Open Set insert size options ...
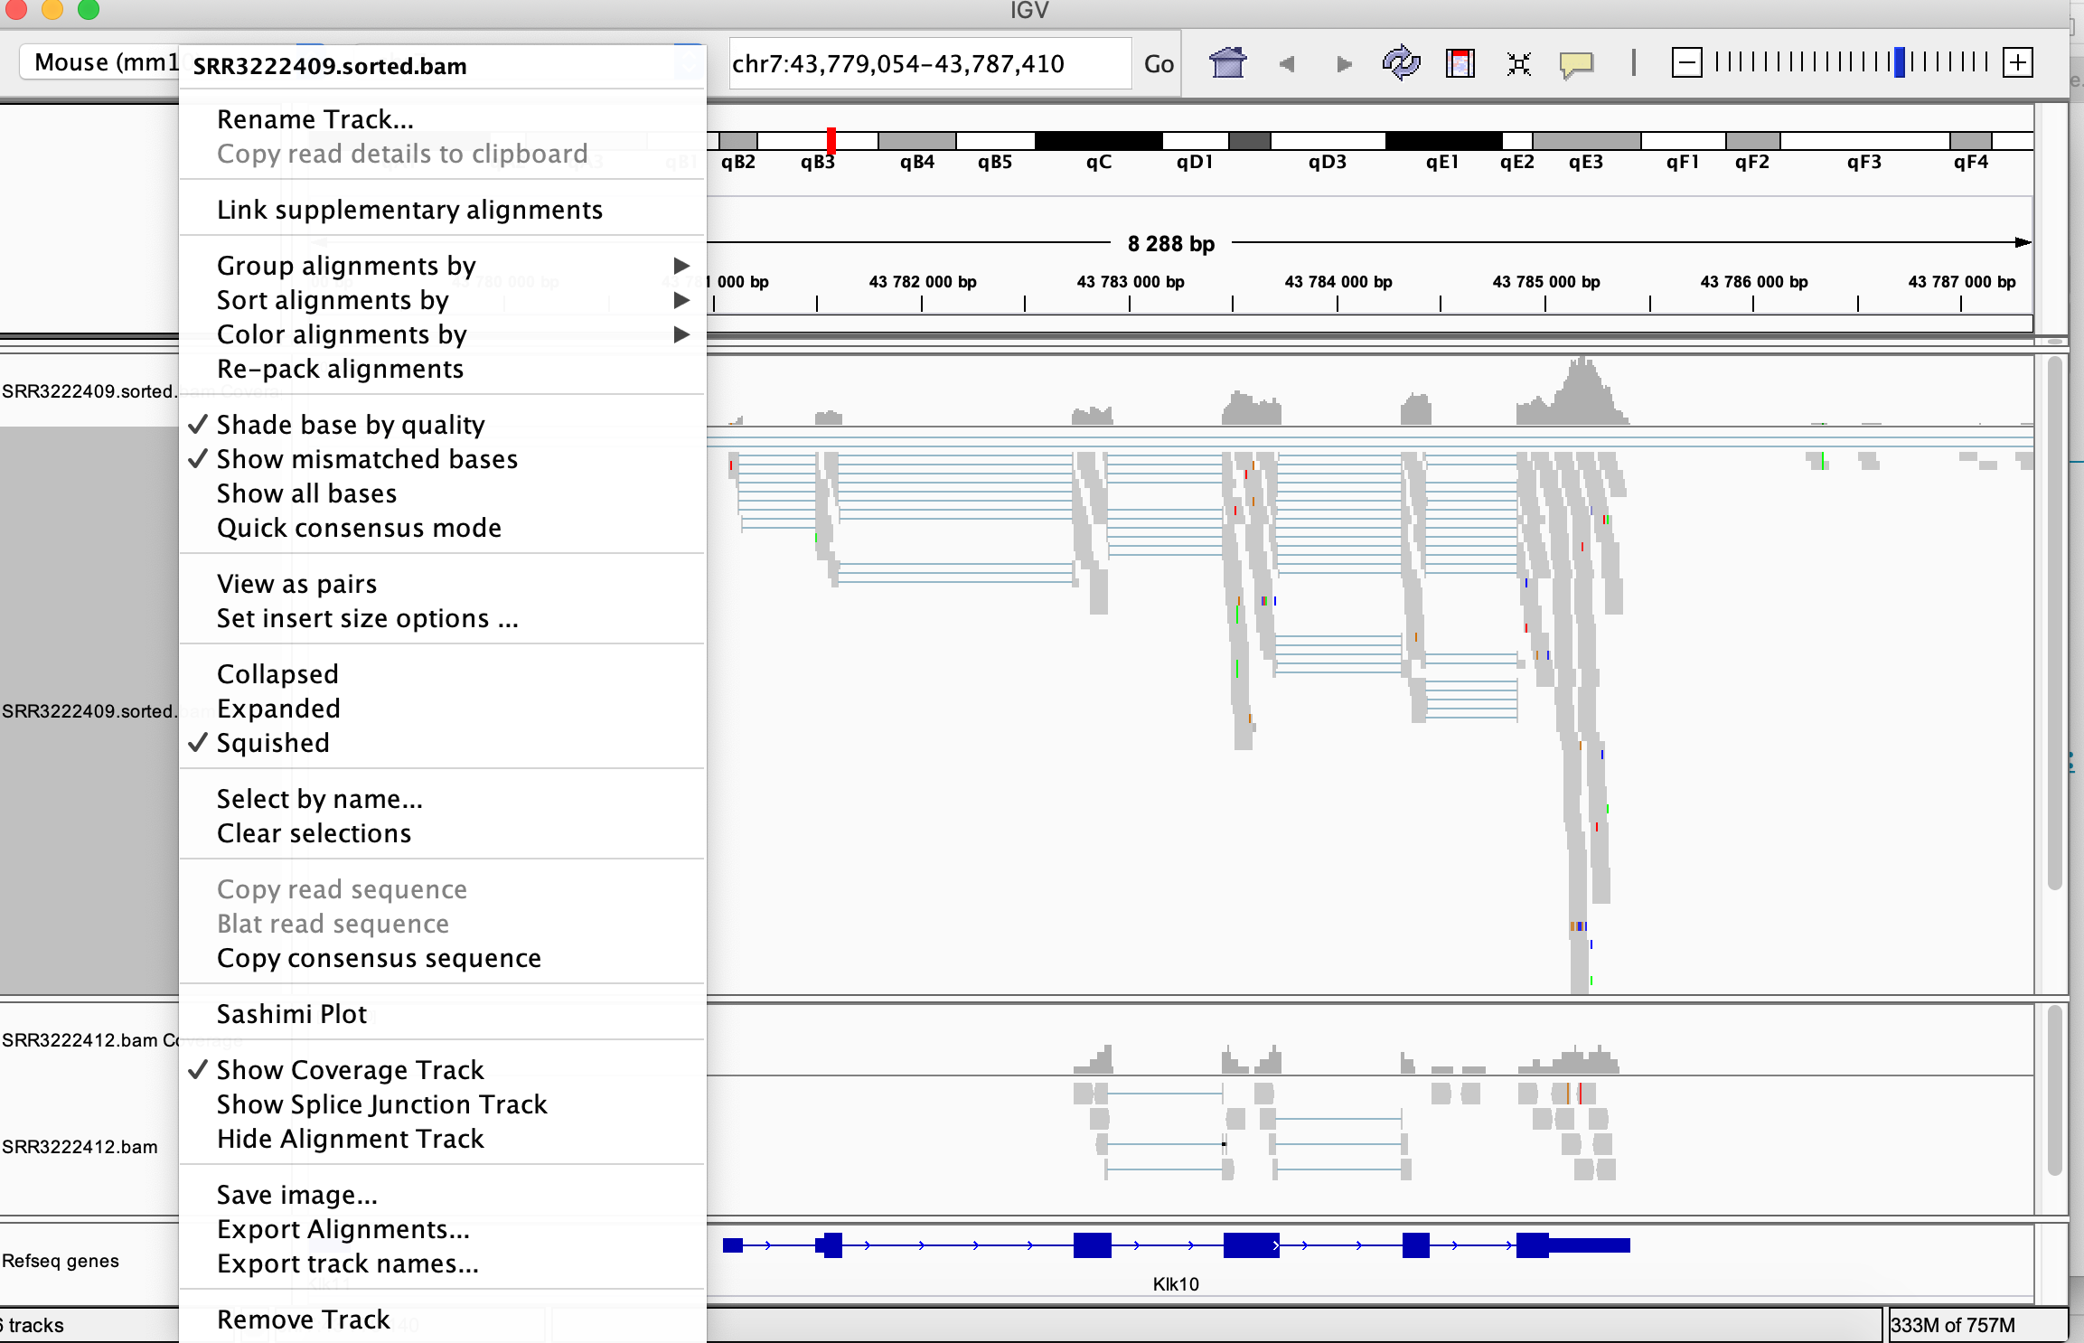The height and width of the screenshot is (1343, 2084). 368,618
